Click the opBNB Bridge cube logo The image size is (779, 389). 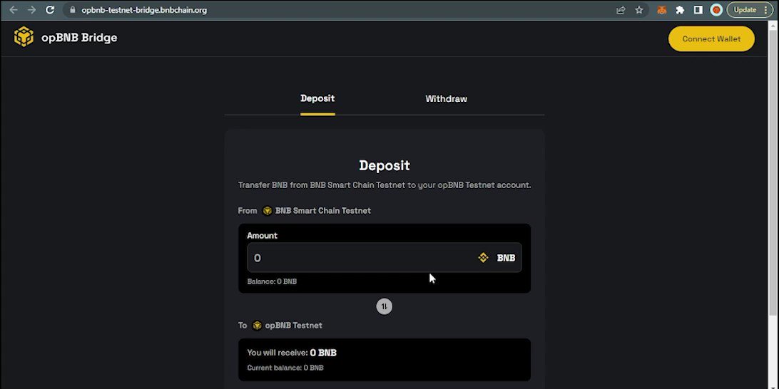(x=24, y=37)
